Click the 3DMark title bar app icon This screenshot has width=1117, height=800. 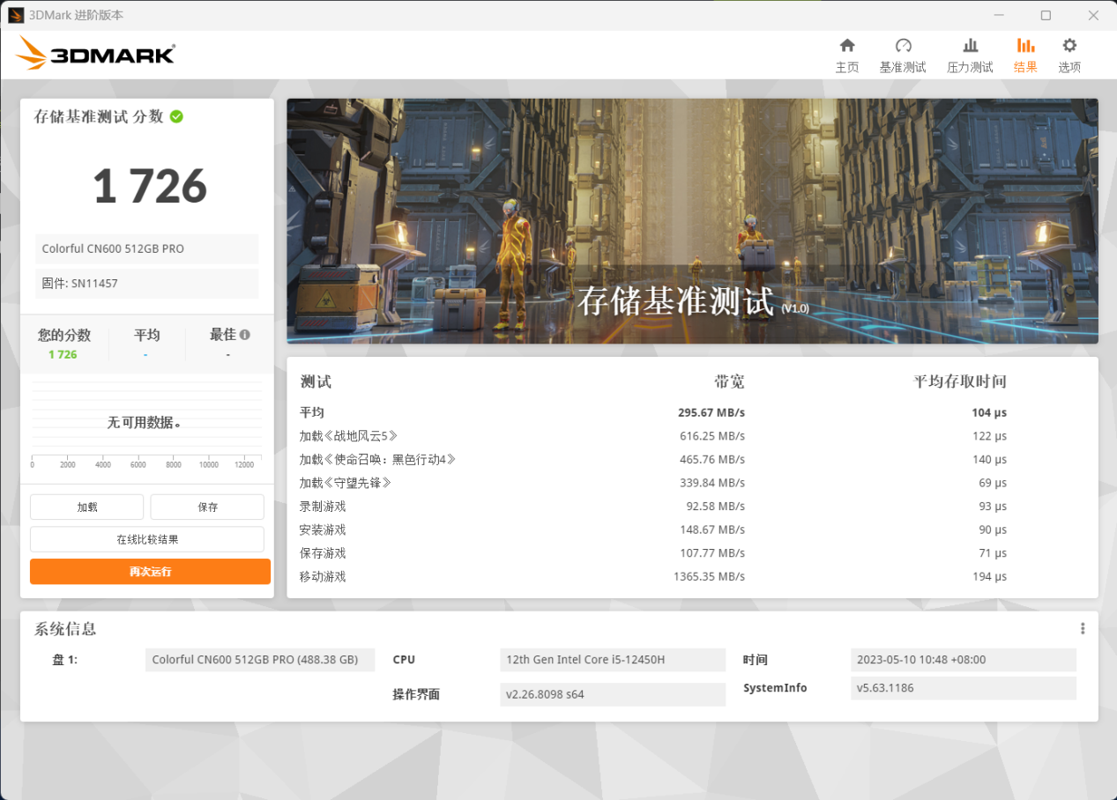click(x=16, y=15)
